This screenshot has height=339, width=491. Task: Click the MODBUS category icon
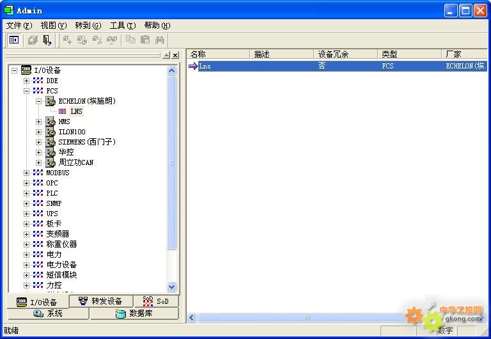point(38,173)
